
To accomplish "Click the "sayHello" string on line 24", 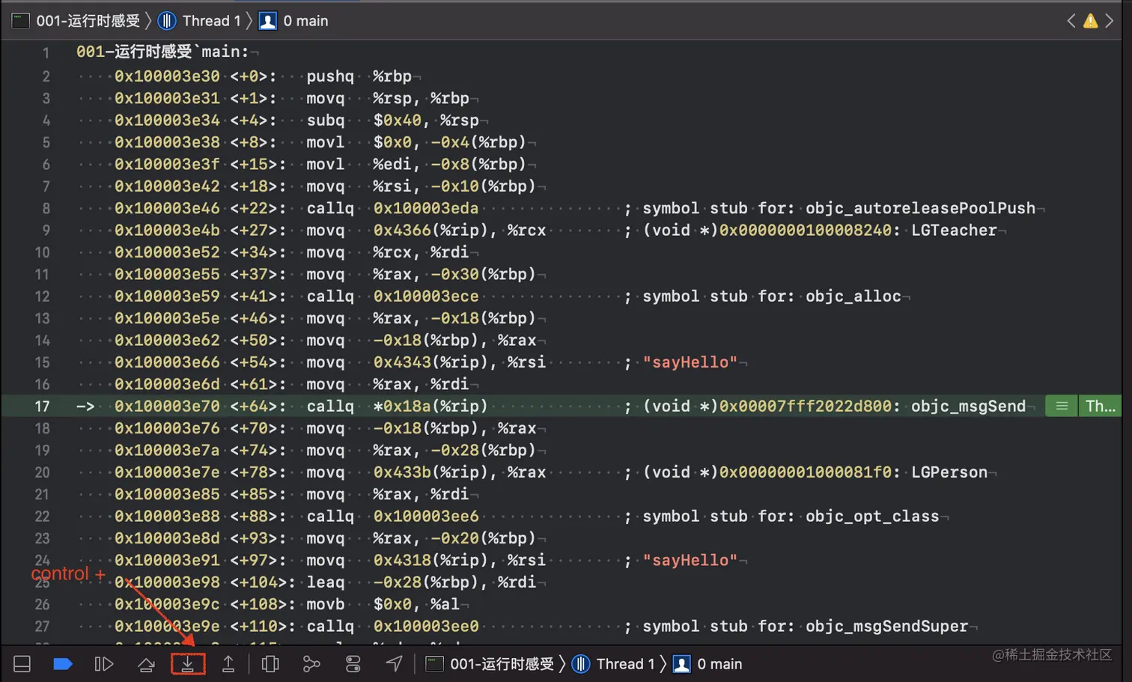I will click(690, 560).
